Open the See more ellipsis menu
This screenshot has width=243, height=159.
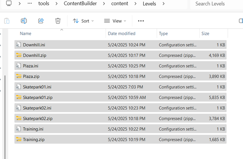(x=141, y=21)
